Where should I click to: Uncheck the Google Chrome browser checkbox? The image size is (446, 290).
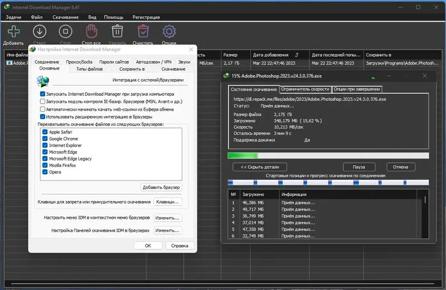tap(45, 139)
